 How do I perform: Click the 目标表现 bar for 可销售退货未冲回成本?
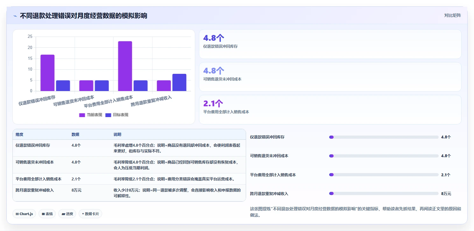[102, 86]
